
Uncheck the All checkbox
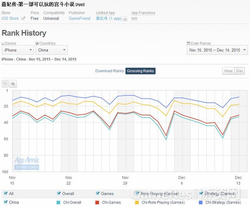click(x=6, y=193)
